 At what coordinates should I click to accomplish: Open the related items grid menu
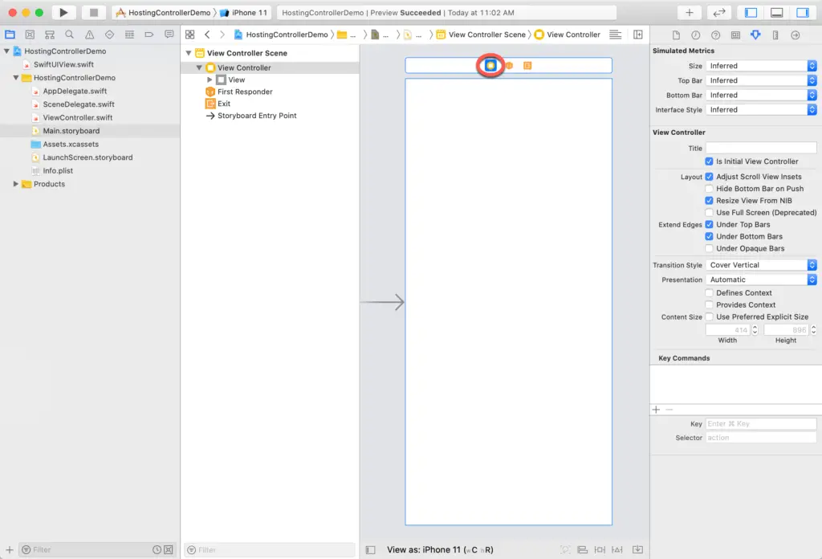189,35
